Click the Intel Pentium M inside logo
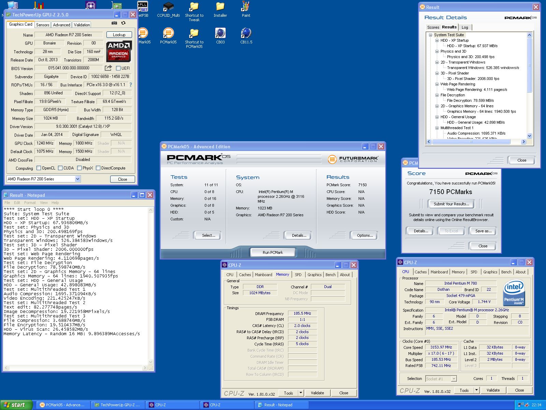 (514, 293)
